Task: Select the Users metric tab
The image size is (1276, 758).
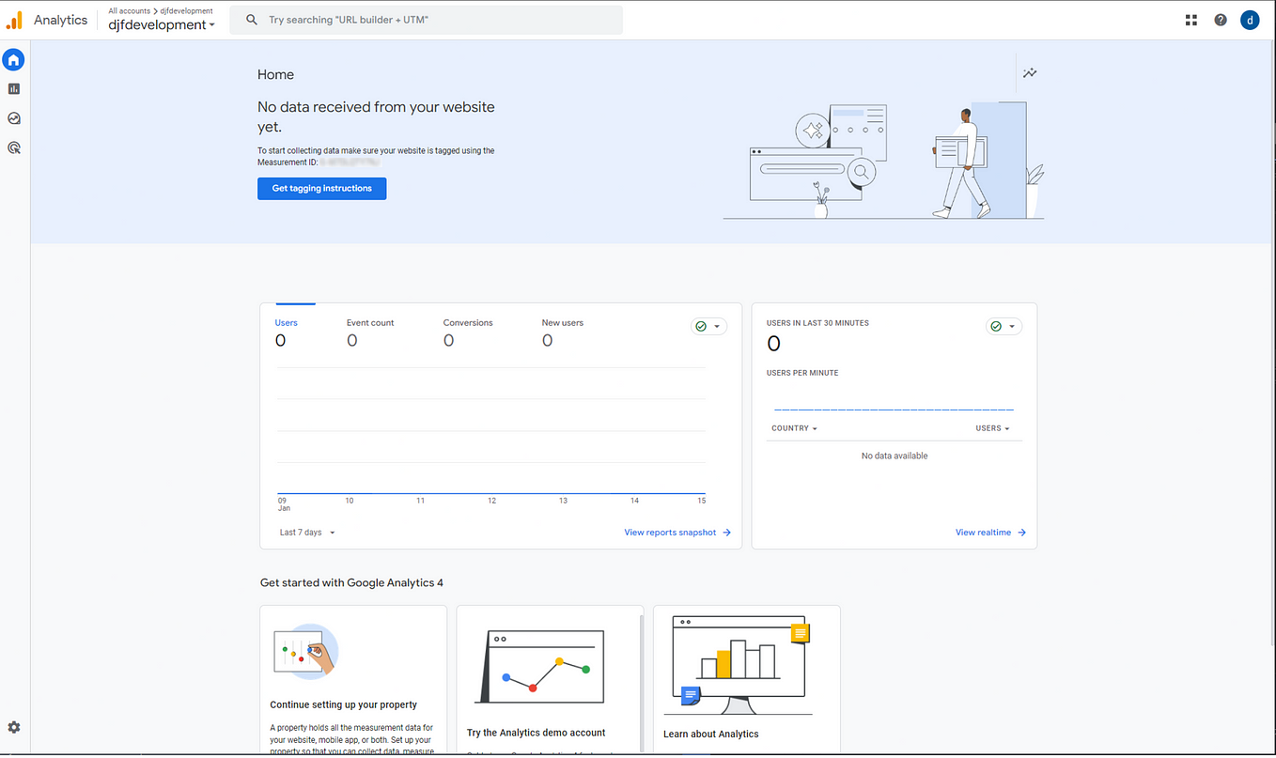Action: tap(287, 333)
